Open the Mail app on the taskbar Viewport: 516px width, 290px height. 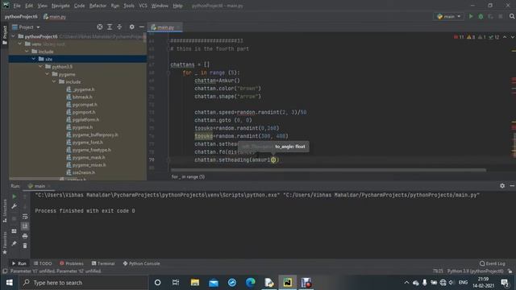214,283
